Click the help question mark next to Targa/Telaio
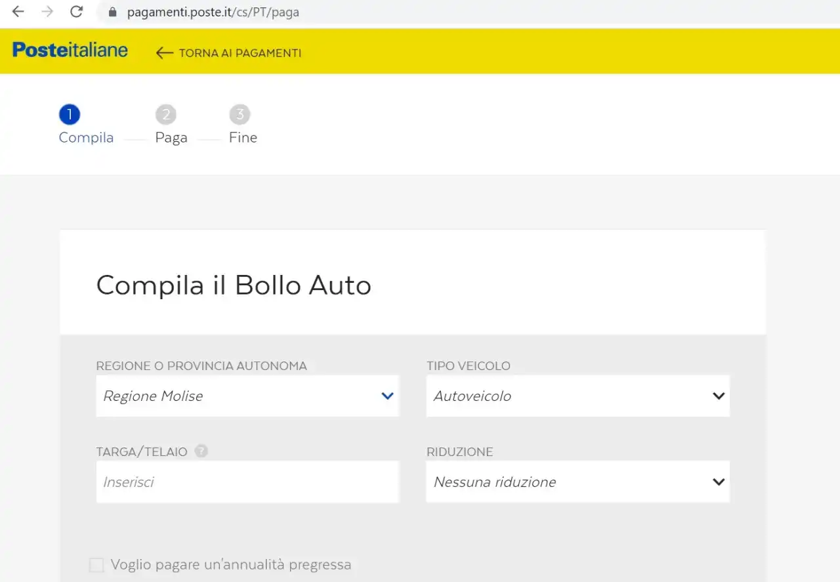 point(201,451)
